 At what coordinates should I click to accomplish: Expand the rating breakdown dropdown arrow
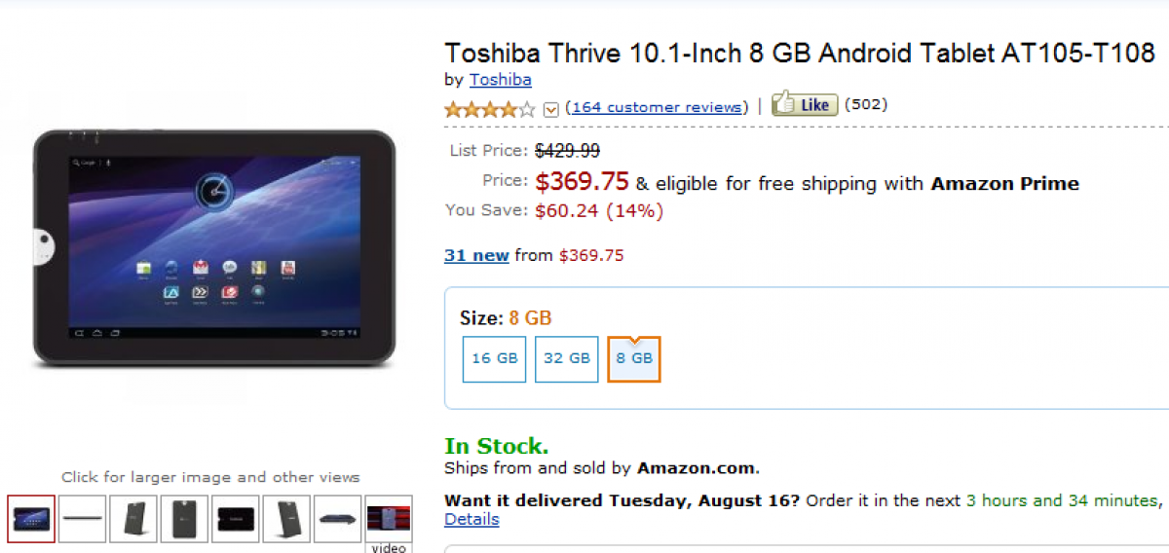550,109
